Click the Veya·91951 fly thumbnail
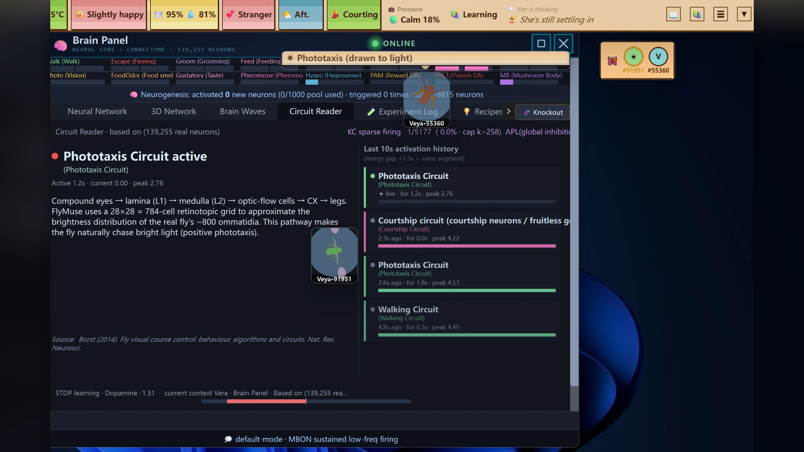 pos(334,255)
